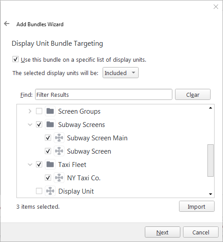
Task: Click the Screen Groups folder icon
Action: coord(50,111)
